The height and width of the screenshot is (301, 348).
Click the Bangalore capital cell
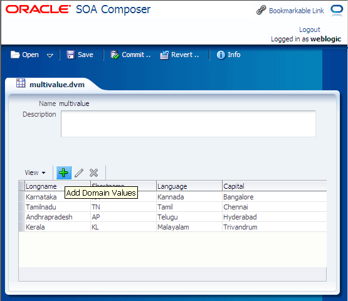pos(275,197)
